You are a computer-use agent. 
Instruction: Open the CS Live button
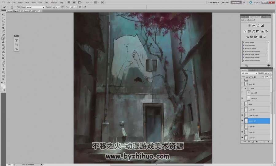(255, 2)
